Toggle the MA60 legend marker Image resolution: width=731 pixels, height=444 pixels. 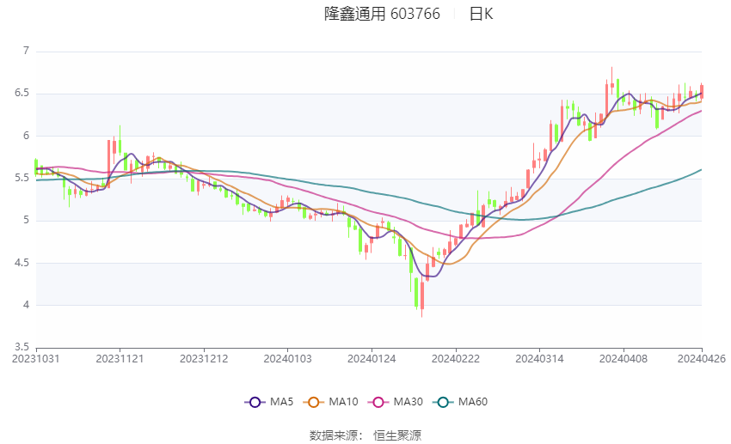pos(444,402)
